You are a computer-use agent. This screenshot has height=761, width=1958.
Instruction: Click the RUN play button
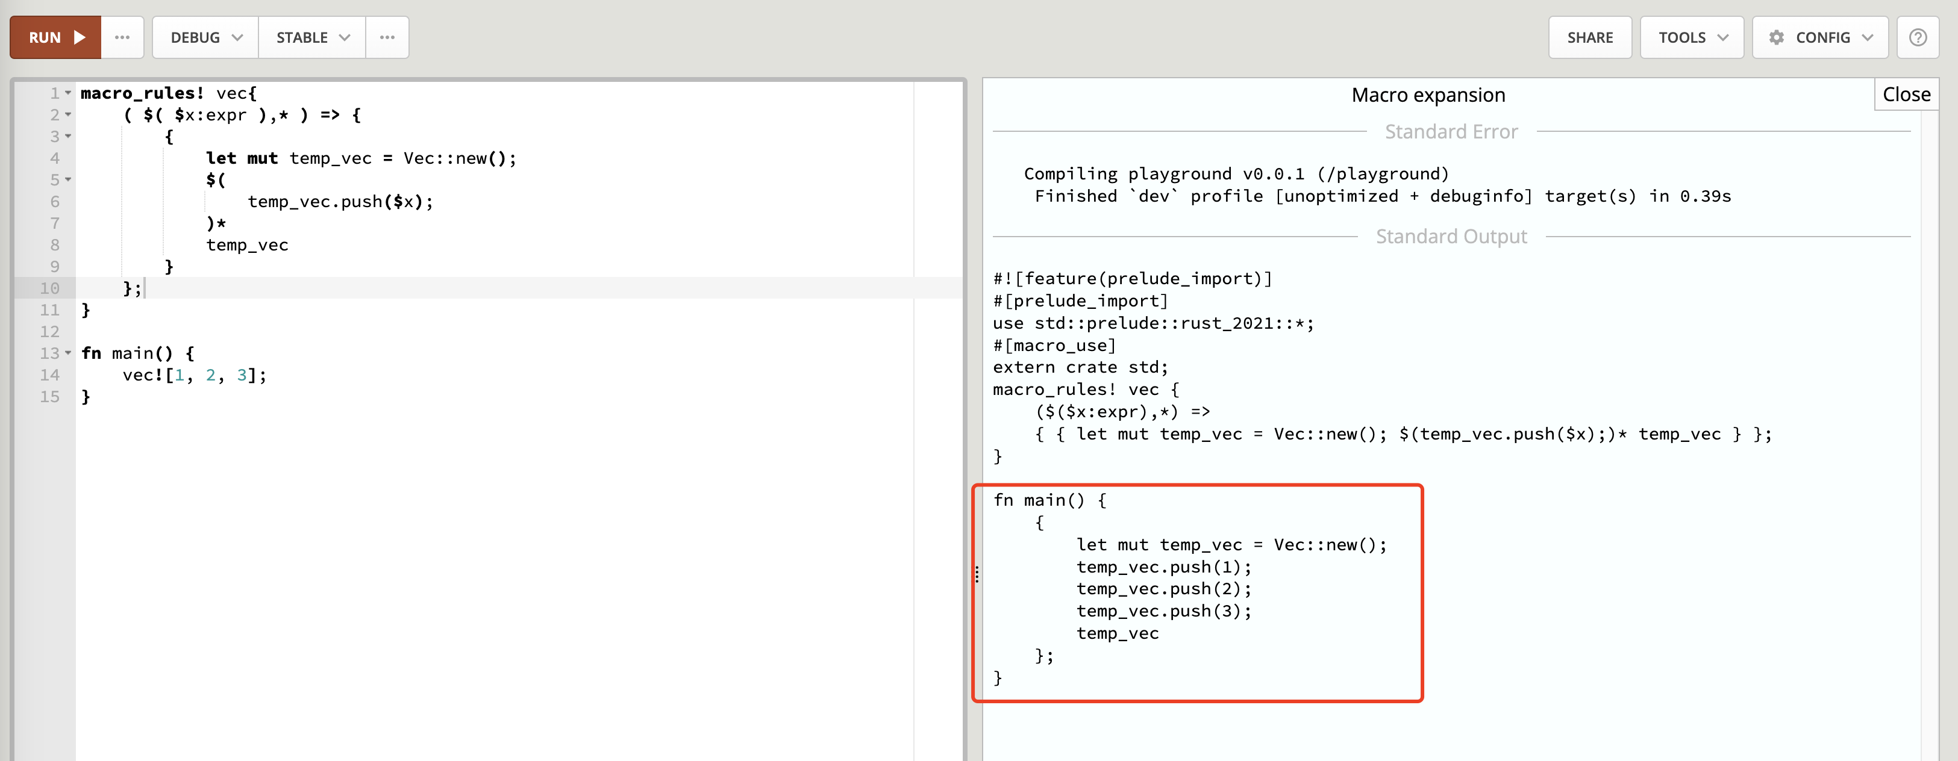(x=55, y=37)
